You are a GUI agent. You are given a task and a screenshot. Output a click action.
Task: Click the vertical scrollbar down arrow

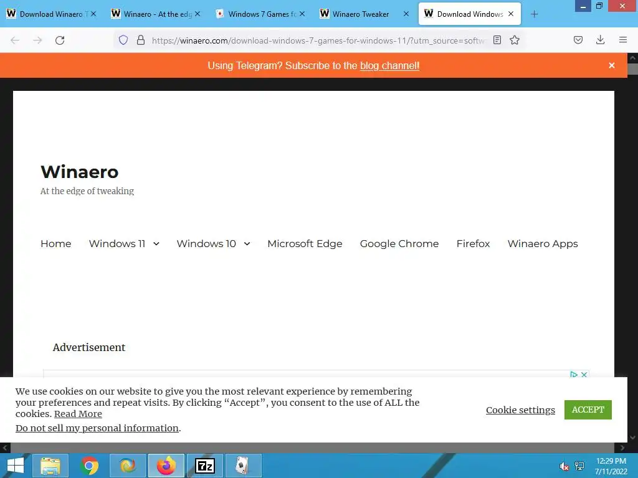coord(632,438)
